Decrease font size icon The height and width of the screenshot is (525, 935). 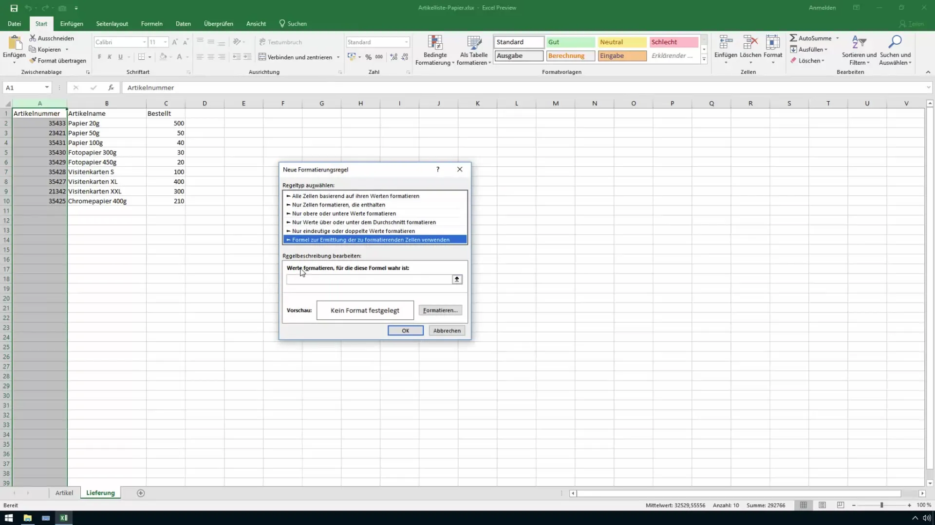click(x=186, y=42)
